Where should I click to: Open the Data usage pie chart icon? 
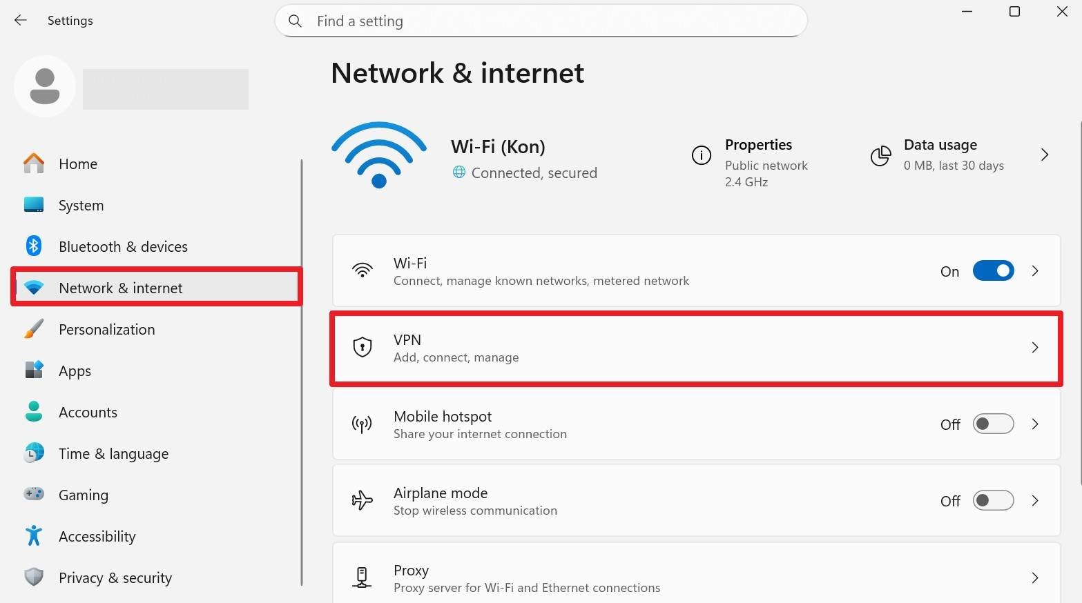tap(881, 156)
